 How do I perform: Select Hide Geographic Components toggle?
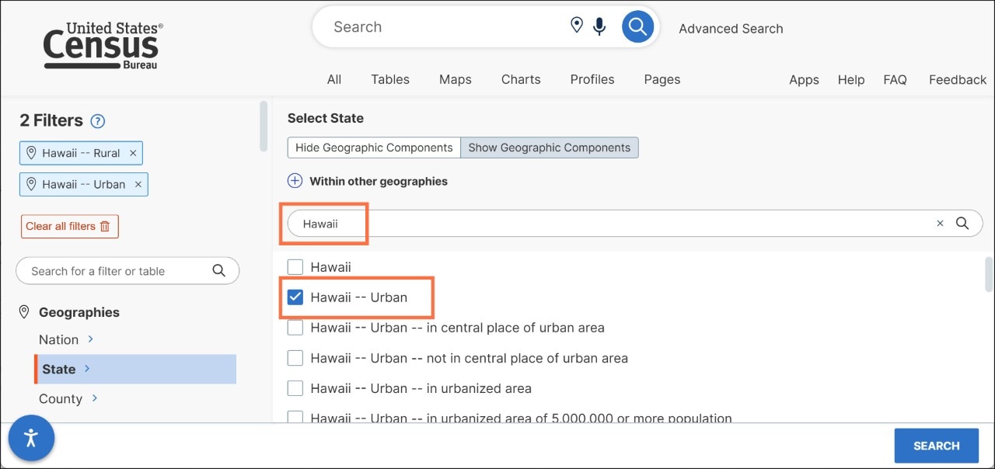pos(374,148)
